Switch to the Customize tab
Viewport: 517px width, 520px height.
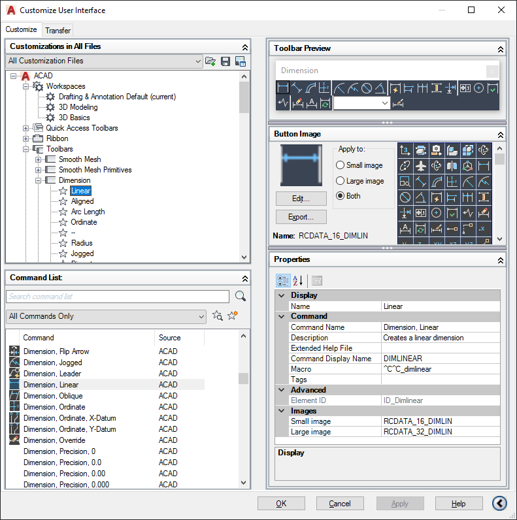tap(21, 29)
